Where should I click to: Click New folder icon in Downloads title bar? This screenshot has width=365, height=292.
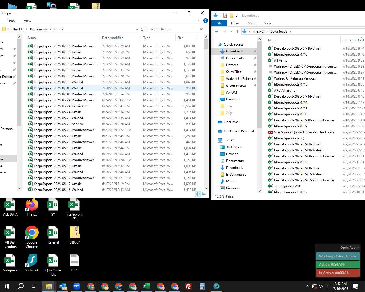point(231,15)
